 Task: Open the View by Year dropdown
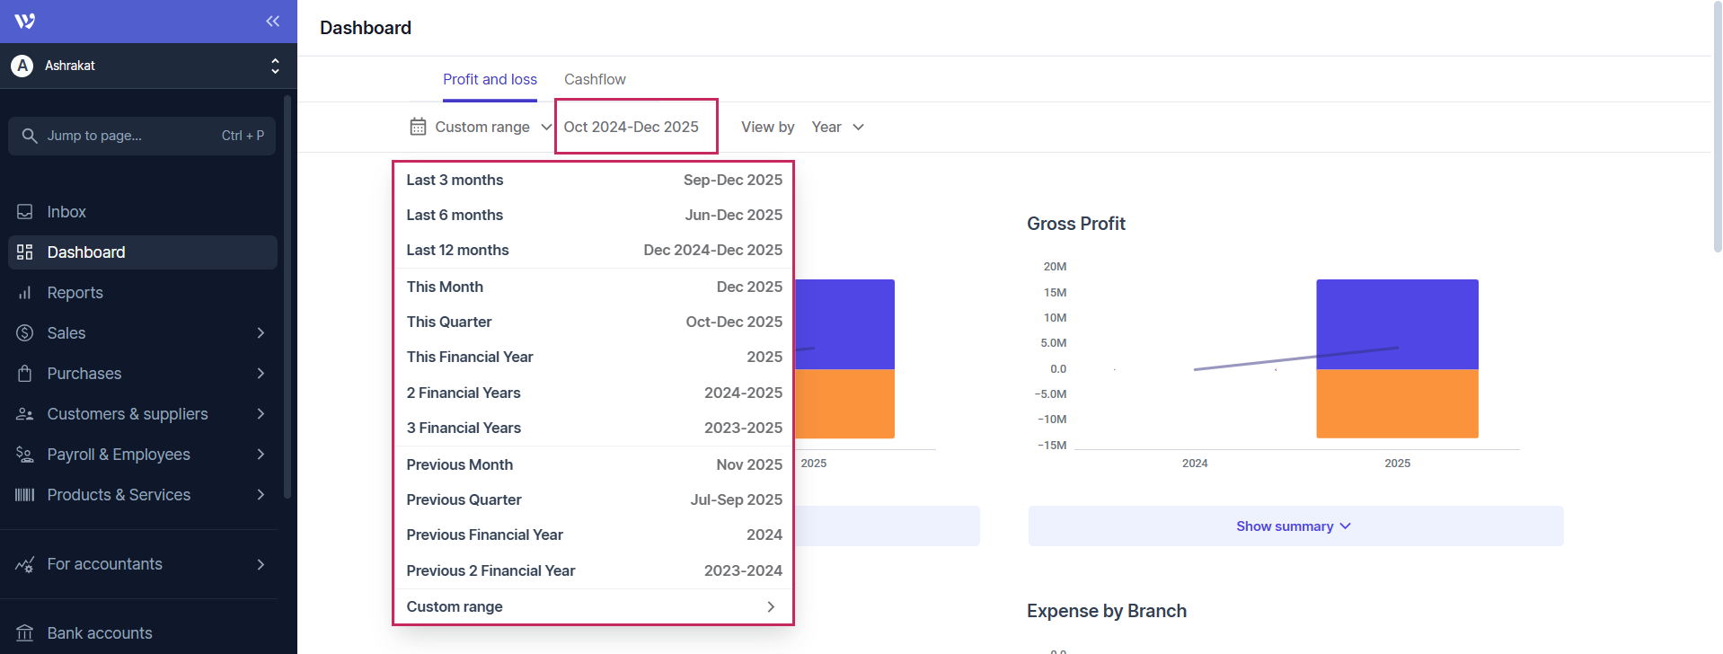[x=836, y=127]
